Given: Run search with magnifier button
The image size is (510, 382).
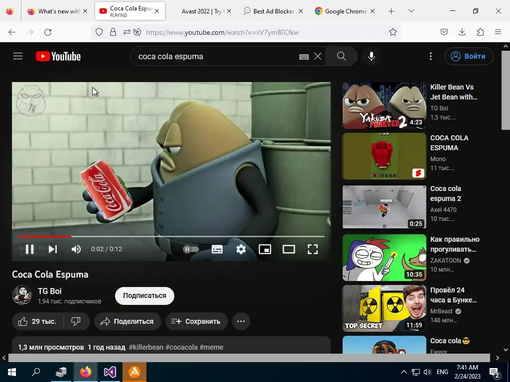Looking at the screenshot, I should tap(342, 56).
